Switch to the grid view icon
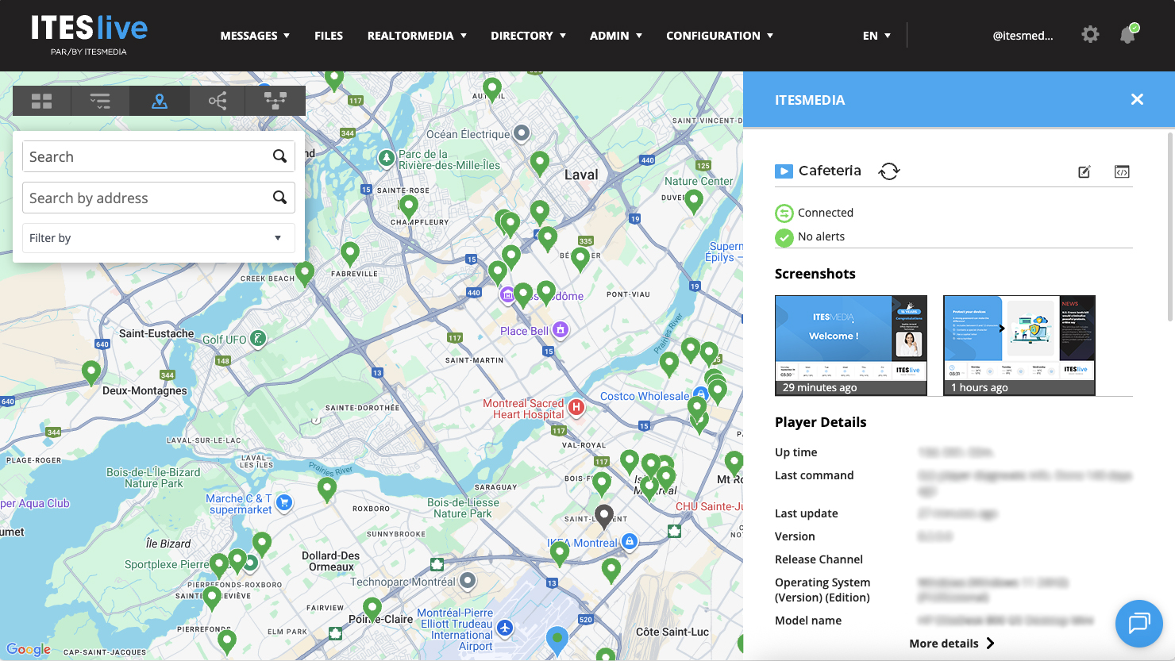Screen dimensions: 1175x661 click(x=42, y=101)
